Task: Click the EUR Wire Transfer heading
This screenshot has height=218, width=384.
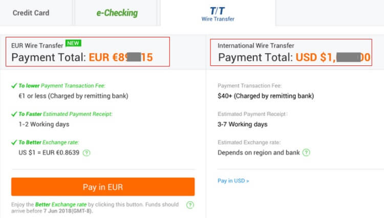Action: [x=36, y=45]
